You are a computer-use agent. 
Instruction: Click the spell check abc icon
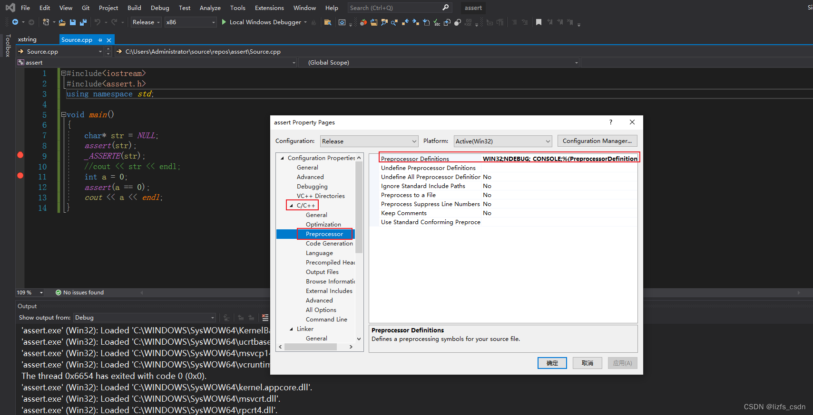pos(437,22)
